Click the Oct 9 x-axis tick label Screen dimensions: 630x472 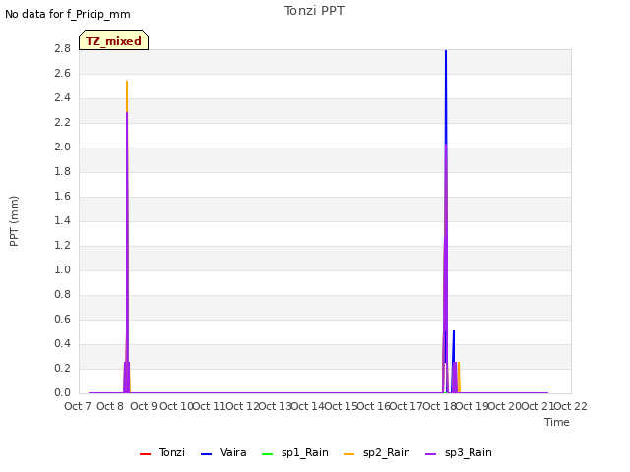(x=144, y=406)
